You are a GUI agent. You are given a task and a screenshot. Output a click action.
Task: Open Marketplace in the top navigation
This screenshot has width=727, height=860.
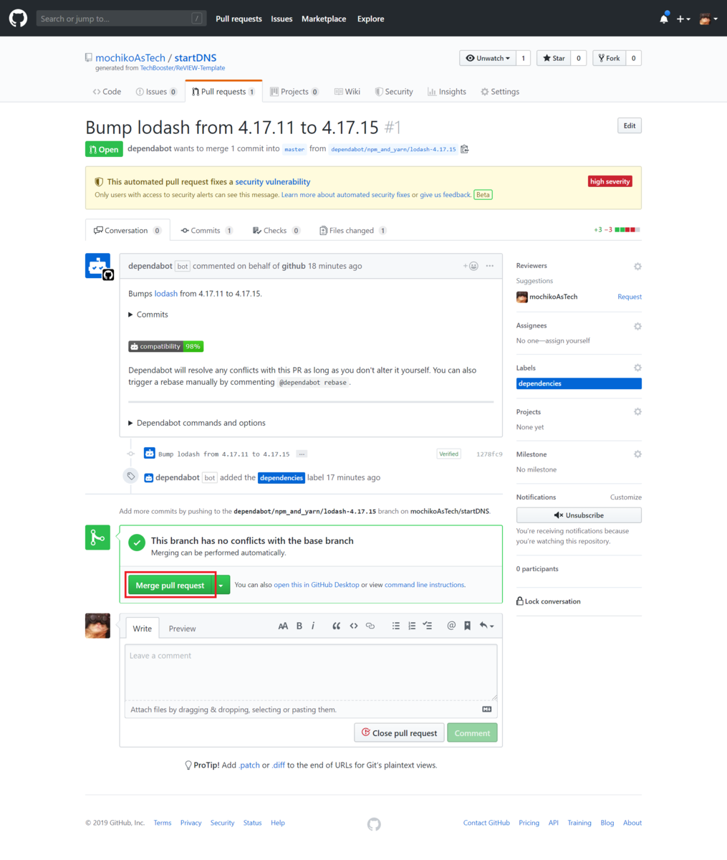[x=324, y=19]
